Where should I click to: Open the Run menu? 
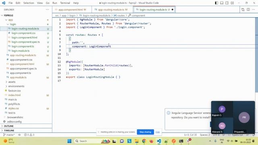[55, 3]
